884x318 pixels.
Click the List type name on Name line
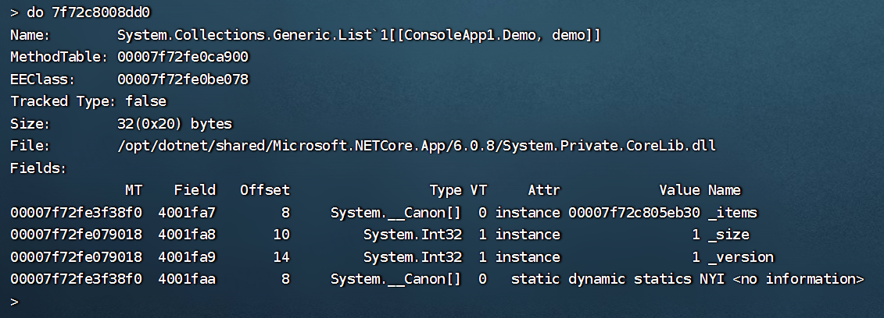tap(358, 36)
